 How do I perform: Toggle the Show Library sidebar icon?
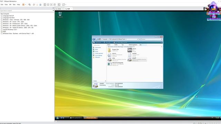[x=45, y=4]
